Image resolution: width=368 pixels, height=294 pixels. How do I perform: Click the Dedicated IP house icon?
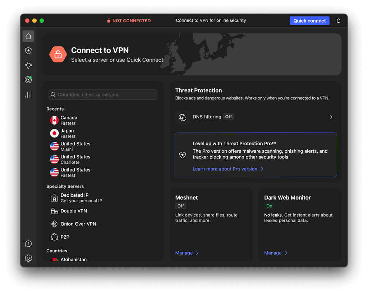[54, 198]
